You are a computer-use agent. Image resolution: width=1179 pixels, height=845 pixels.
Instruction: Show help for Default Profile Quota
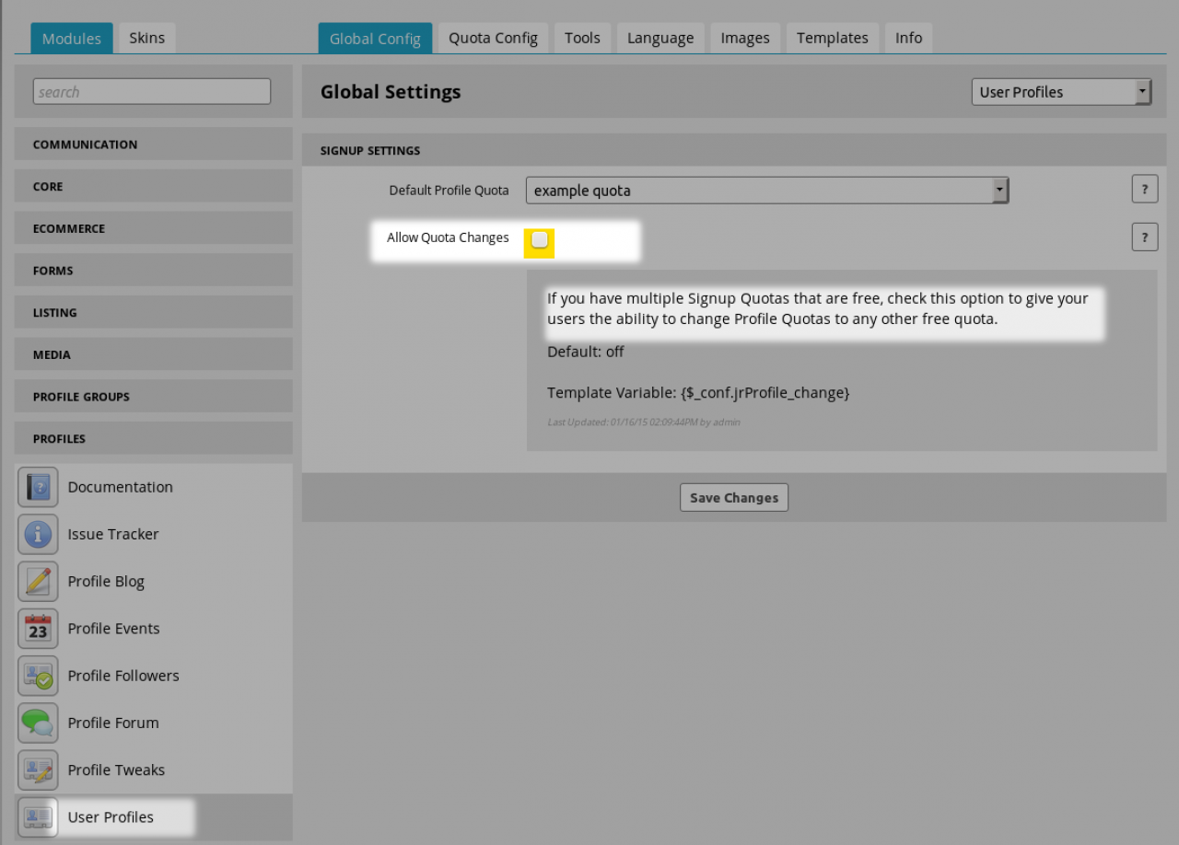[x=1144, y=190]
